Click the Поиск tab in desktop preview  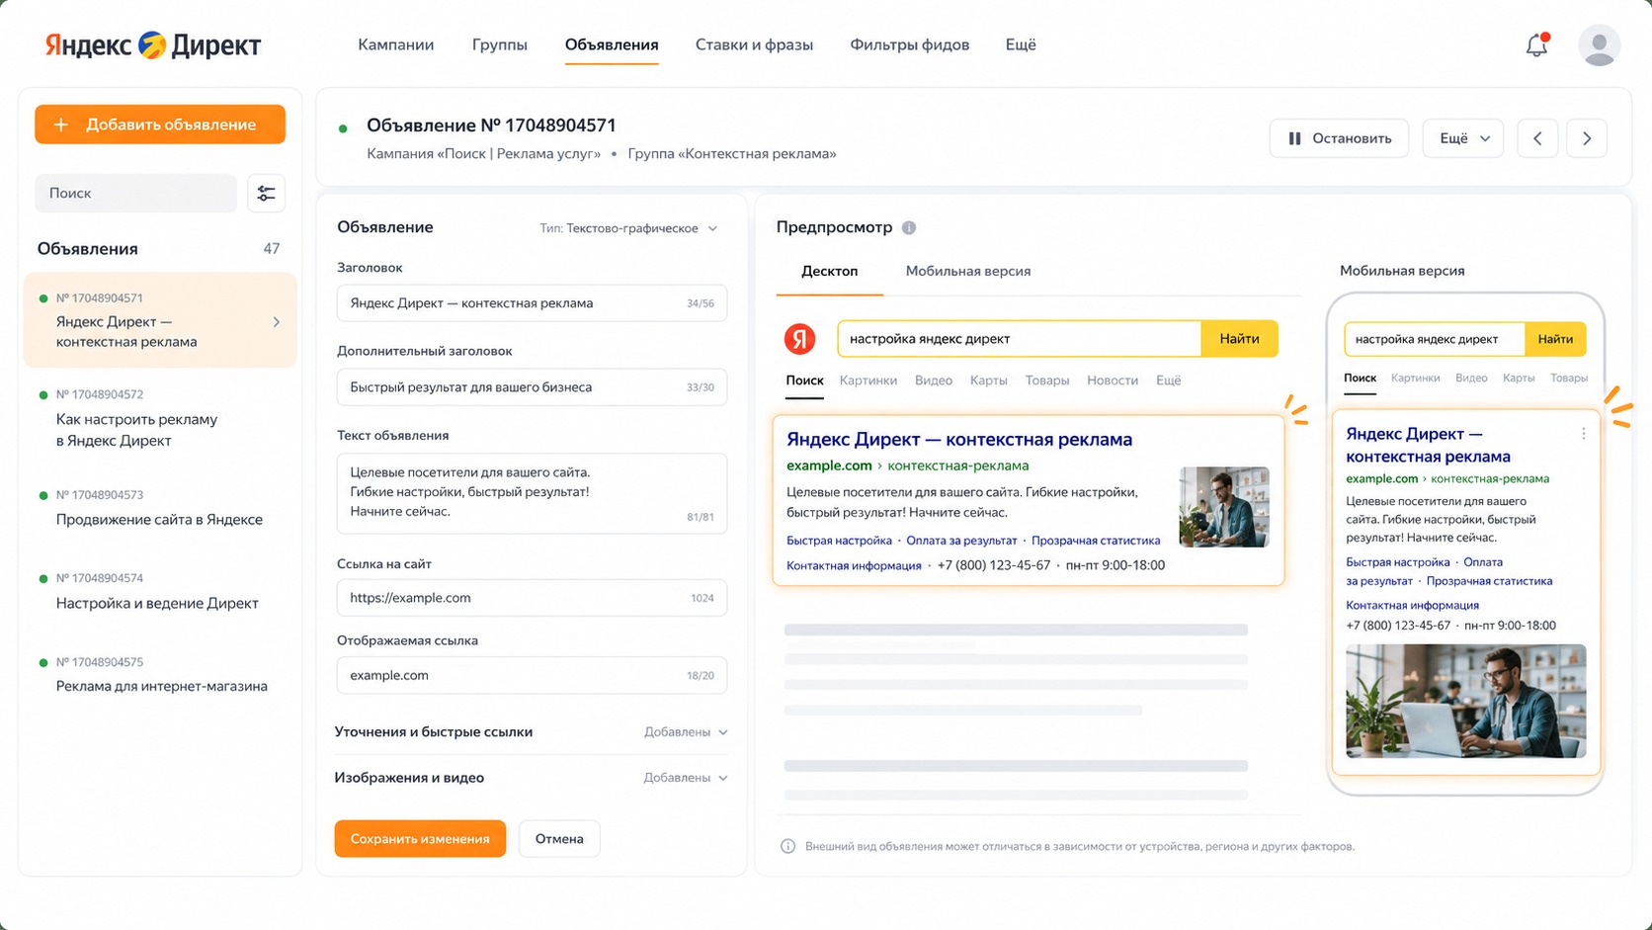(x=804, y=380)
